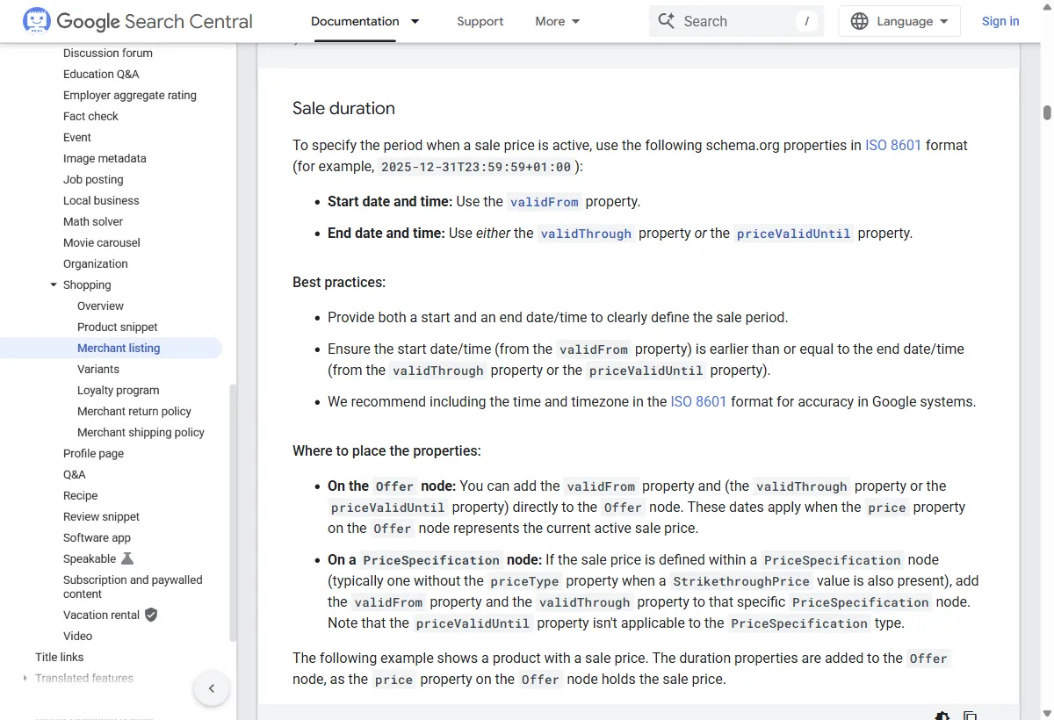Click the page vertical scrollbar thumb
The image size is (1054, 720).
coord(1047,112)
